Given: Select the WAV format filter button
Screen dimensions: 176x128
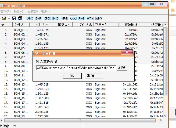Looking at the screenshot, I should [90, 18].
